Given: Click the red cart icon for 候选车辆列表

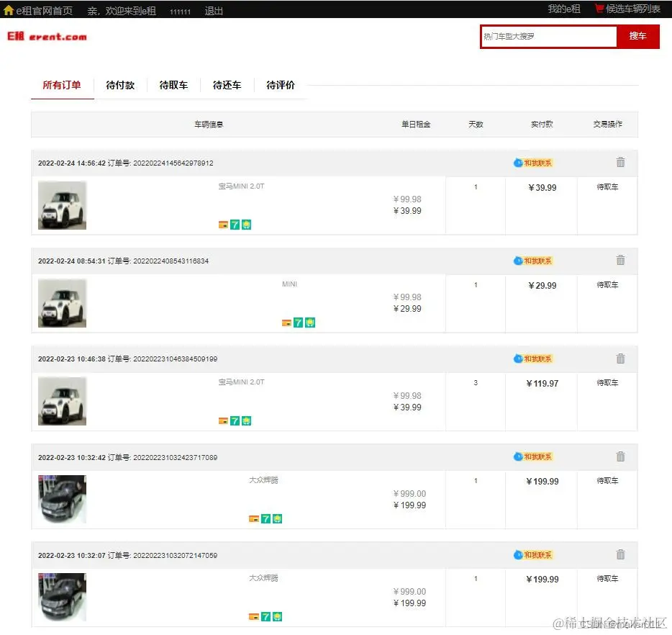Looking at the screenshot, I should click(599, 9).
